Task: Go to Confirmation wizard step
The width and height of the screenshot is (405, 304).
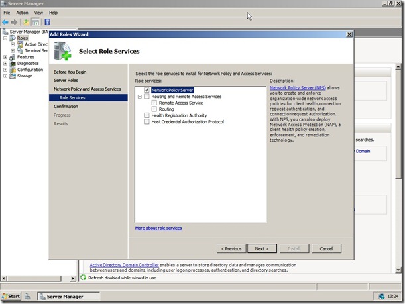Action: click(66, 107)
